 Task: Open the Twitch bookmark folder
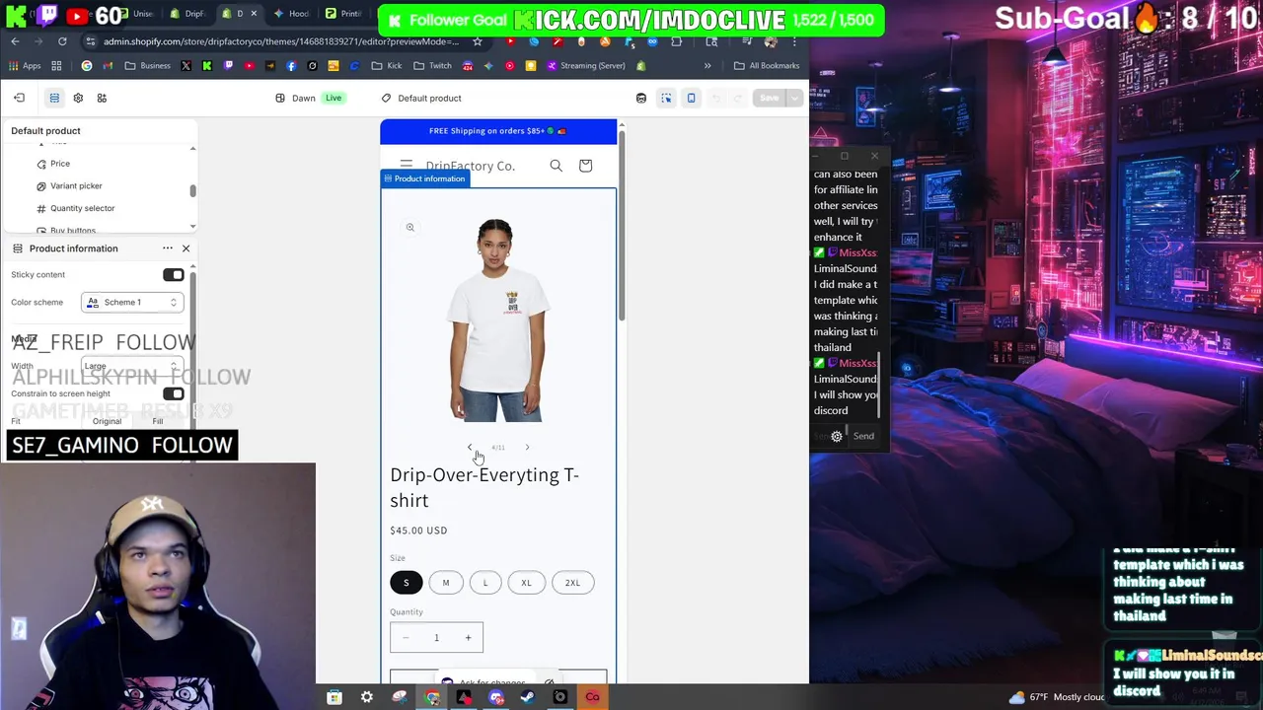pyautogui.click(x=432, y=66)
